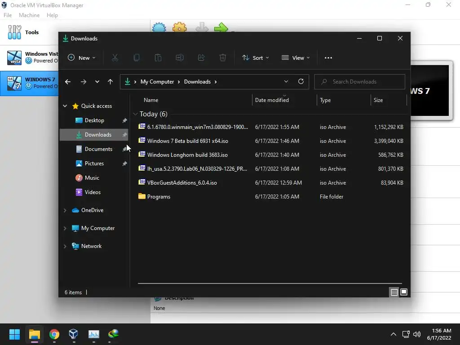Open the File menu in VirtualBox
The height and width of the screenshot is (345, 460).
pyautogui.click(x=8, y=15)
